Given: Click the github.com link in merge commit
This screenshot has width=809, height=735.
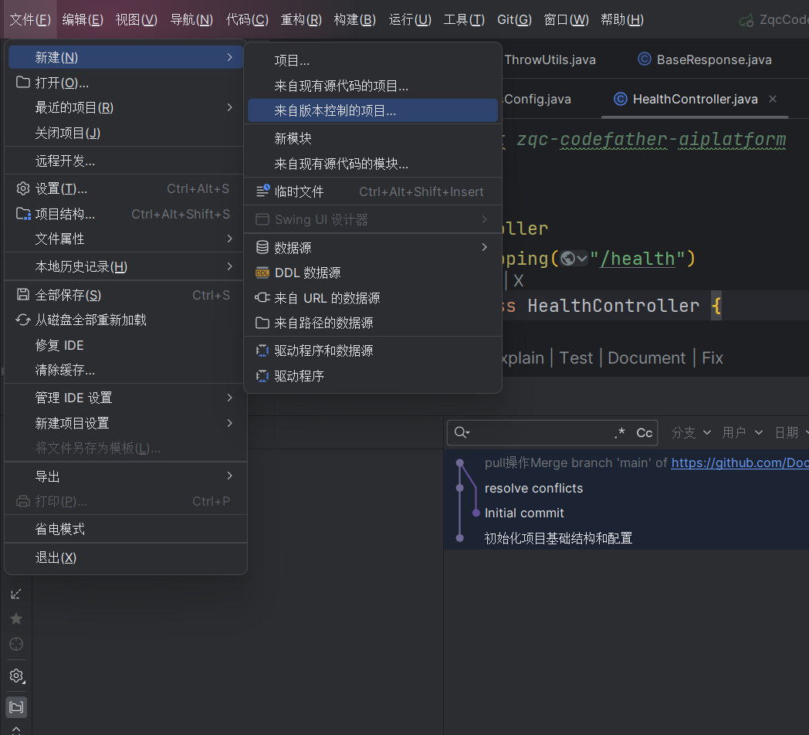Looking at the screenshot, I should tap(739, 463).
